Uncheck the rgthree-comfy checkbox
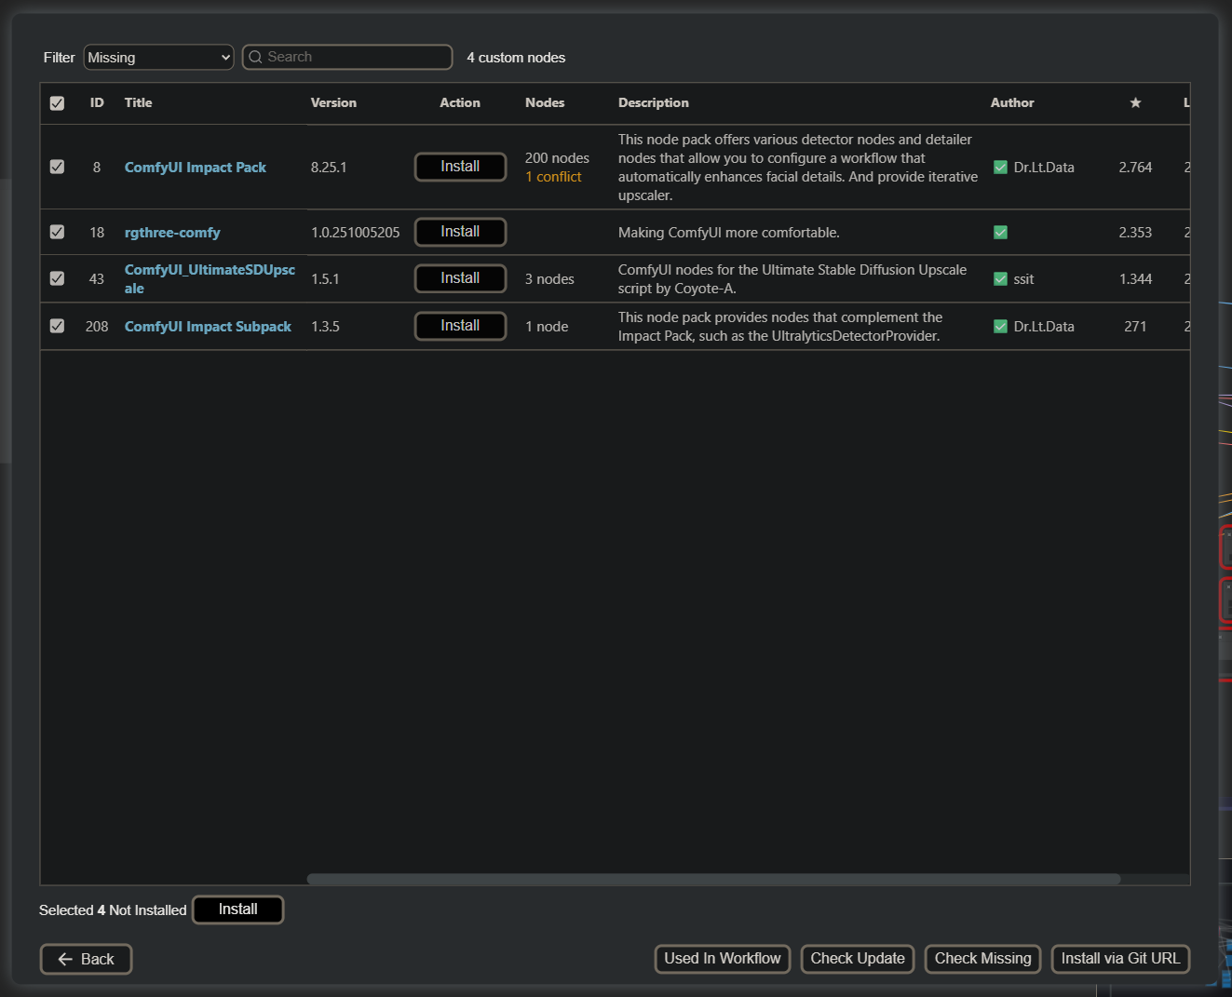Image resolution: width=1232 pixels, height=997 pixels. (x=57, y=232)
